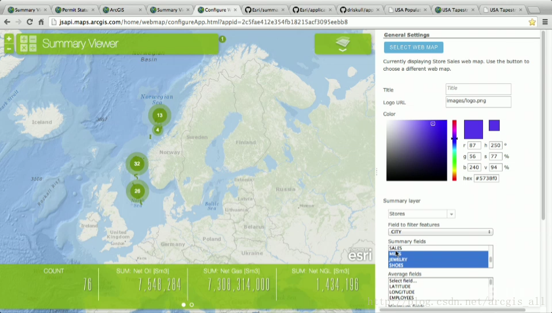Open the Field to filter features CITY dropdown
Viewport: 552px width, 313px height.
point(440,232)
